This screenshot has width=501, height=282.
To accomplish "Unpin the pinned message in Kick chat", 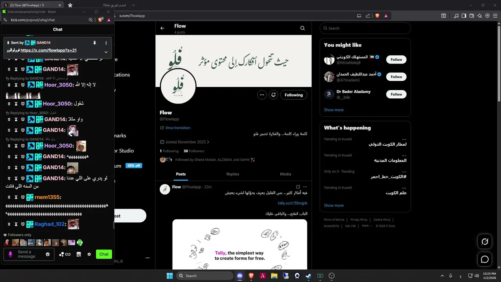I will tap(94, 43).
